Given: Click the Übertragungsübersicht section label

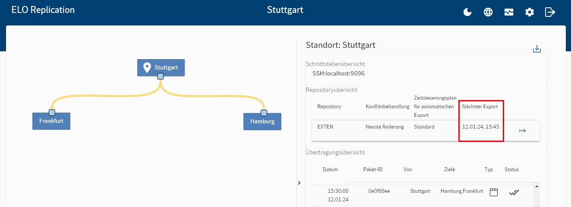Looking at the screenshot, I should coord(335,152).
